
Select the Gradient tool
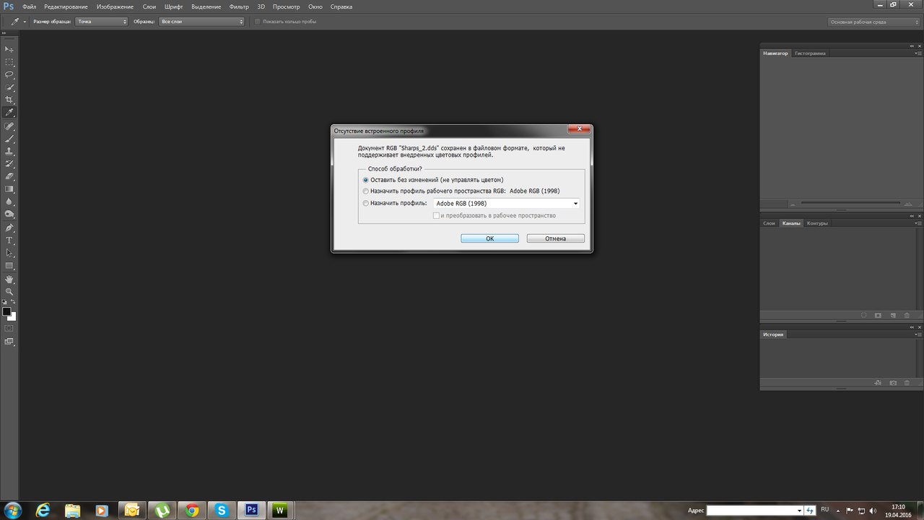pyautogui.click(x=9, y=189)
